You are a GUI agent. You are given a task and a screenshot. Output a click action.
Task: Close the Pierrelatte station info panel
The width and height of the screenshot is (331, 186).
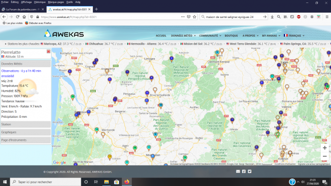pyautogui.click(x=48, y=52)
